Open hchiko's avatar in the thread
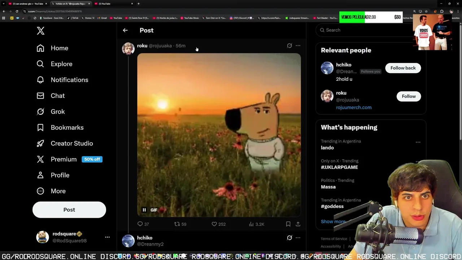This screenshot has width=462, height=260. tap(128, 241)
